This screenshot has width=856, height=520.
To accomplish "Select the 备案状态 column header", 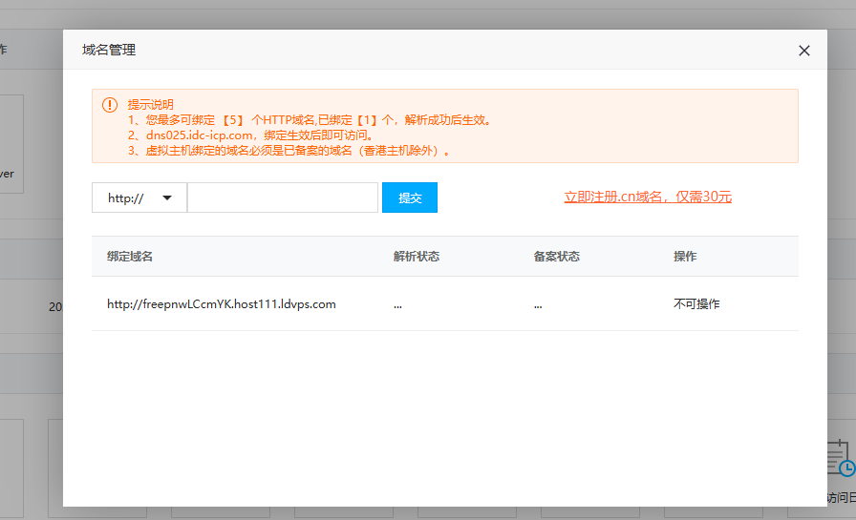I will coord(556,257).
